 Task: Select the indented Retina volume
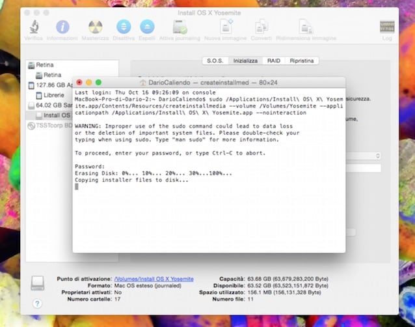pos(72,75)
